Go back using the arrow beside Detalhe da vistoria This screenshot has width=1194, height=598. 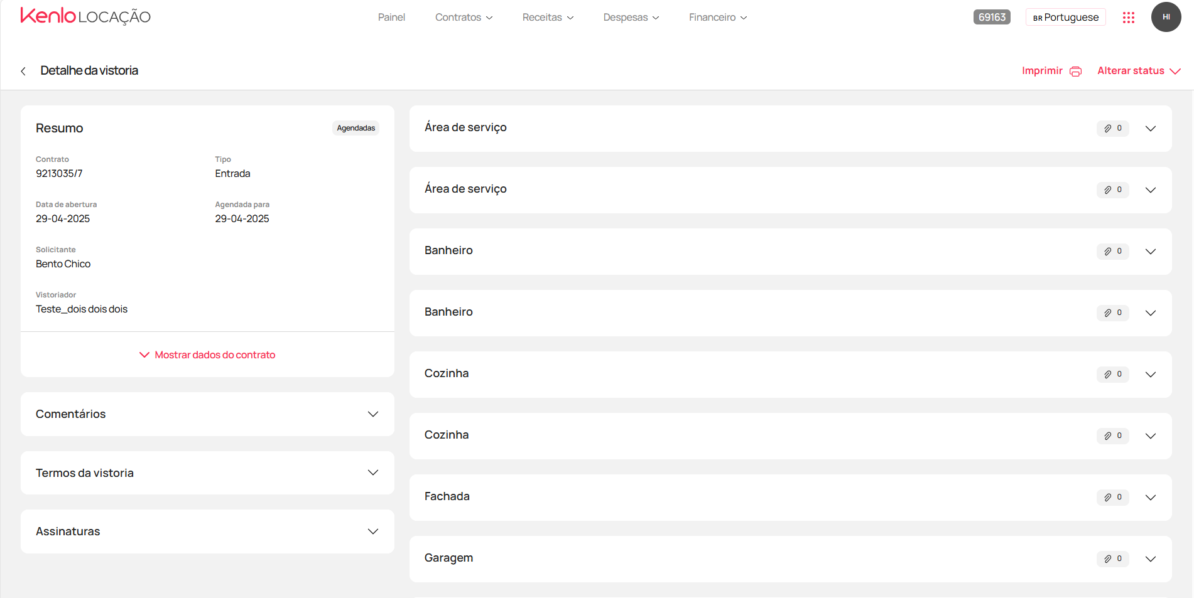point(23,71)
